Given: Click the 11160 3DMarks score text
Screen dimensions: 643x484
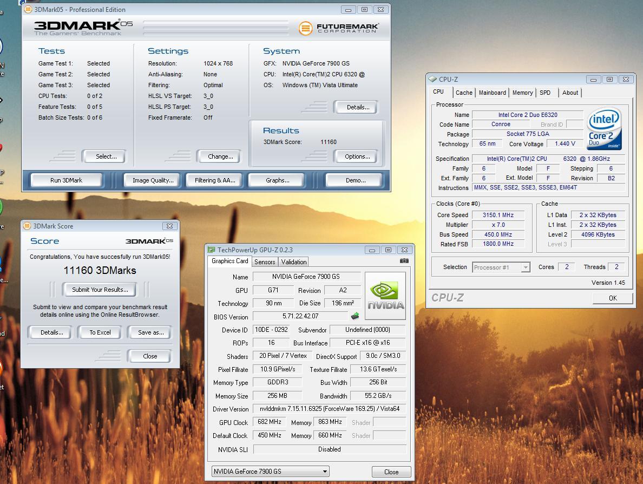Looking at the screenshot, I should 100,270.
